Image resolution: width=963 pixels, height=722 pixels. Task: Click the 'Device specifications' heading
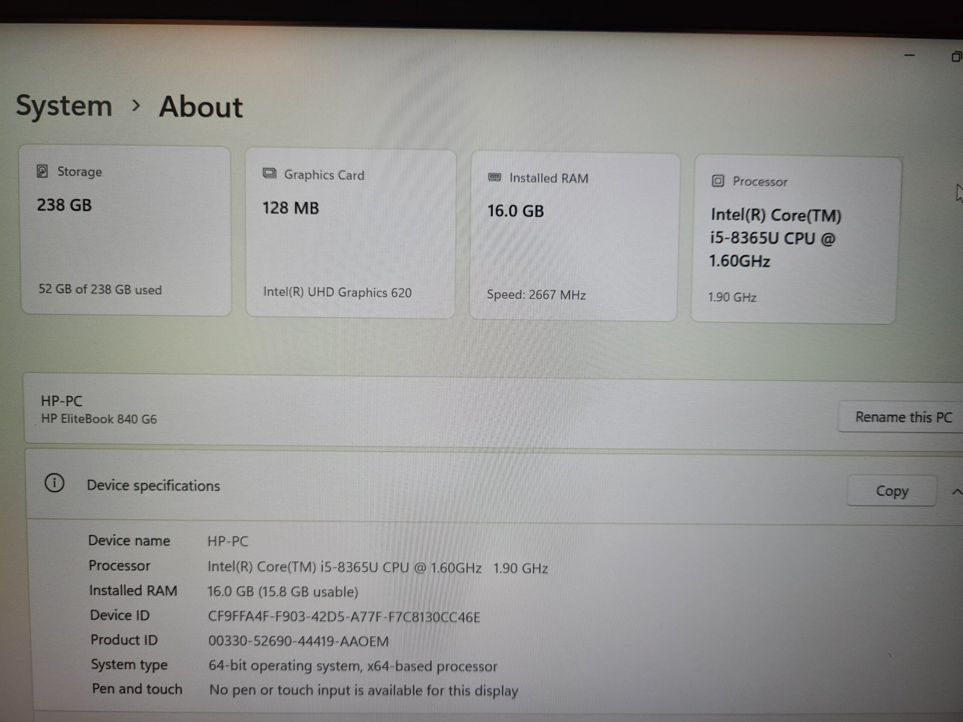(153, 486)
